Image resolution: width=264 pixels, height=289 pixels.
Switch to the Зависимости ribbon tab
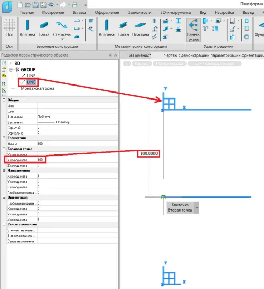[x=140, y=12]
